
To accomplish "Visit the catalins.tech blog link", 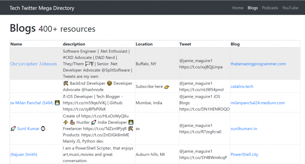I will [242, 87].
